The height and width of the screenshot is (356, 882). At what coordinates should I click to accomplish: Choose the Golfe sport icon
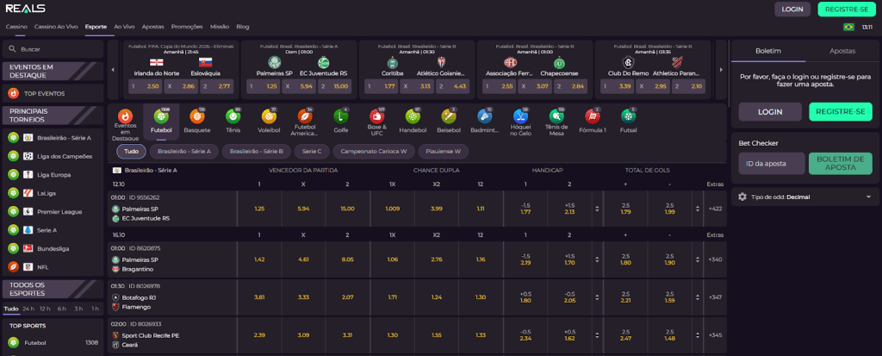coord(340,116)
